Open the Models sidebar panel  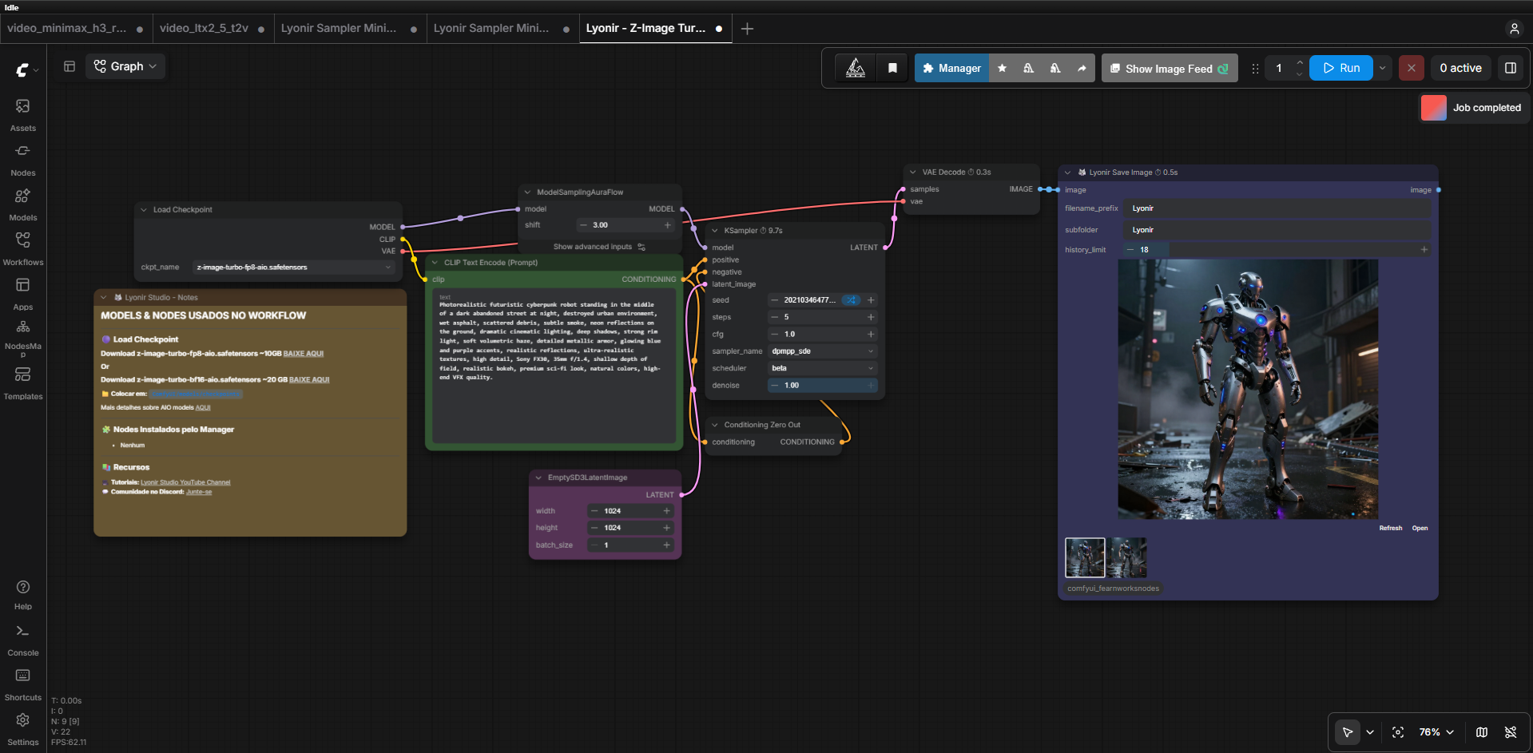(23, 204)
